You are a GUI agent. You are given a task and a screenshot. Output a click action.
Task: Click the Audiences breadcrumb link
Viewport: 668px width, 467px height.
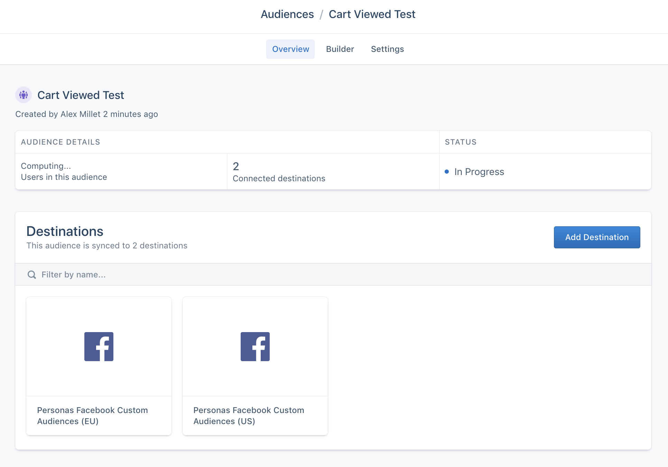pos(287,14)
